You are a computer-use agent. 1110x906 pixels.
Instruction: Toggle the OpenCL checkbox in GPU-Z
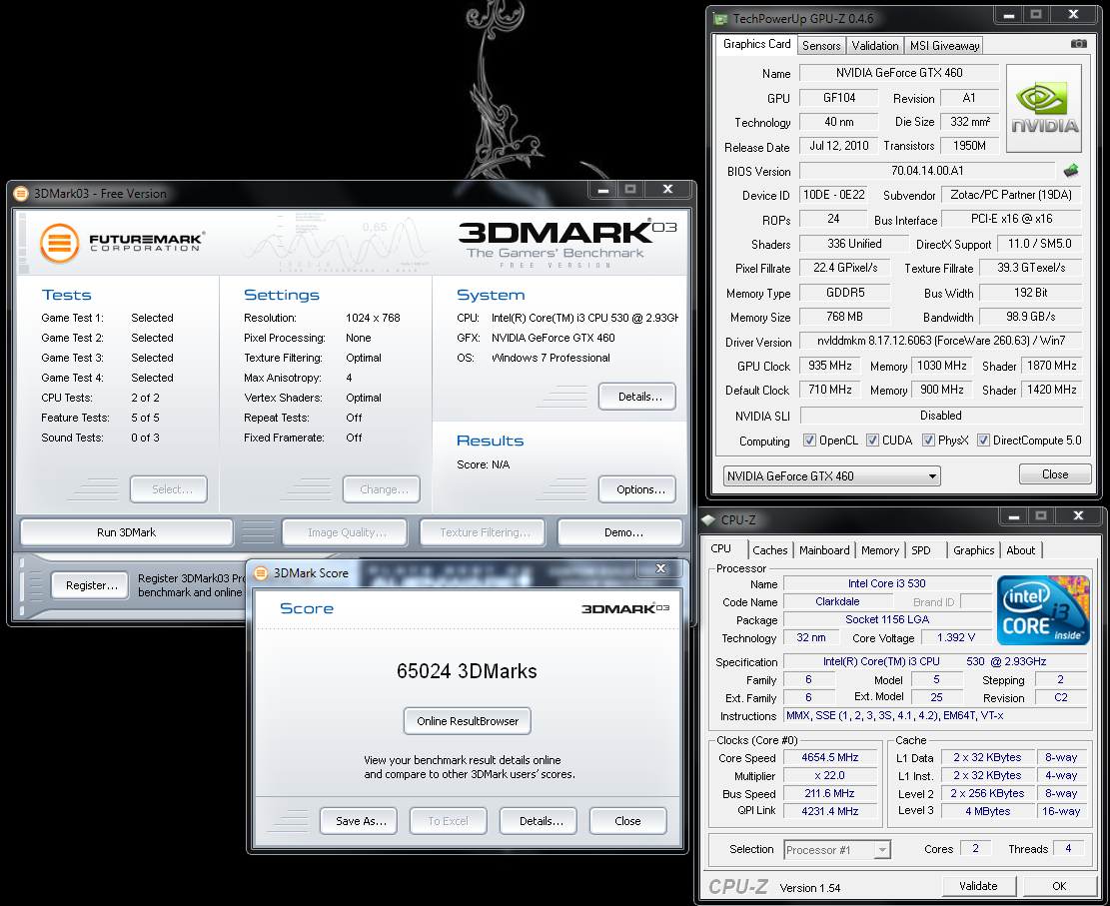click(x=809, y=441)
